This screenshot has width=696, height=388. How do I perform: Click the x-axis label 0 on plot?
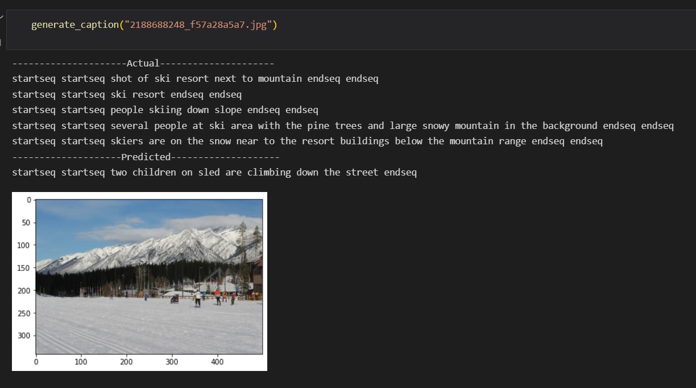tap(36, 361)
